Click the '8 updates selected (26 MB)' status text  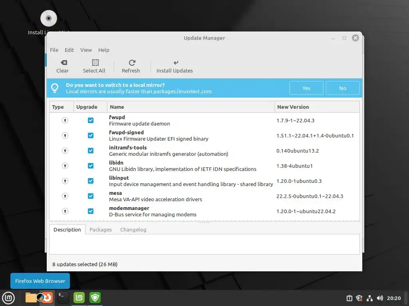[85, 265]
